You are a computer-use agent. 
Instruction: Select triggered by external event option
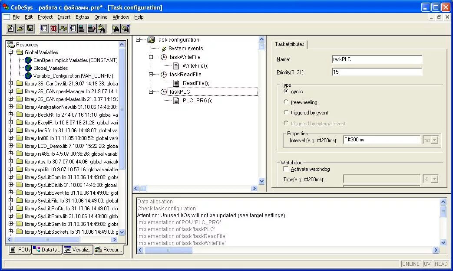click(286, 123)
